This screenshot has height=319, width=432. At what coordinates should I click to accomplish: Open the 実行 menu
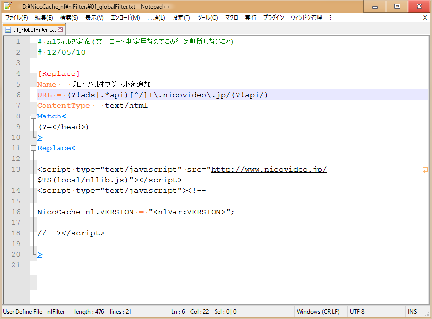click(251, 18)
